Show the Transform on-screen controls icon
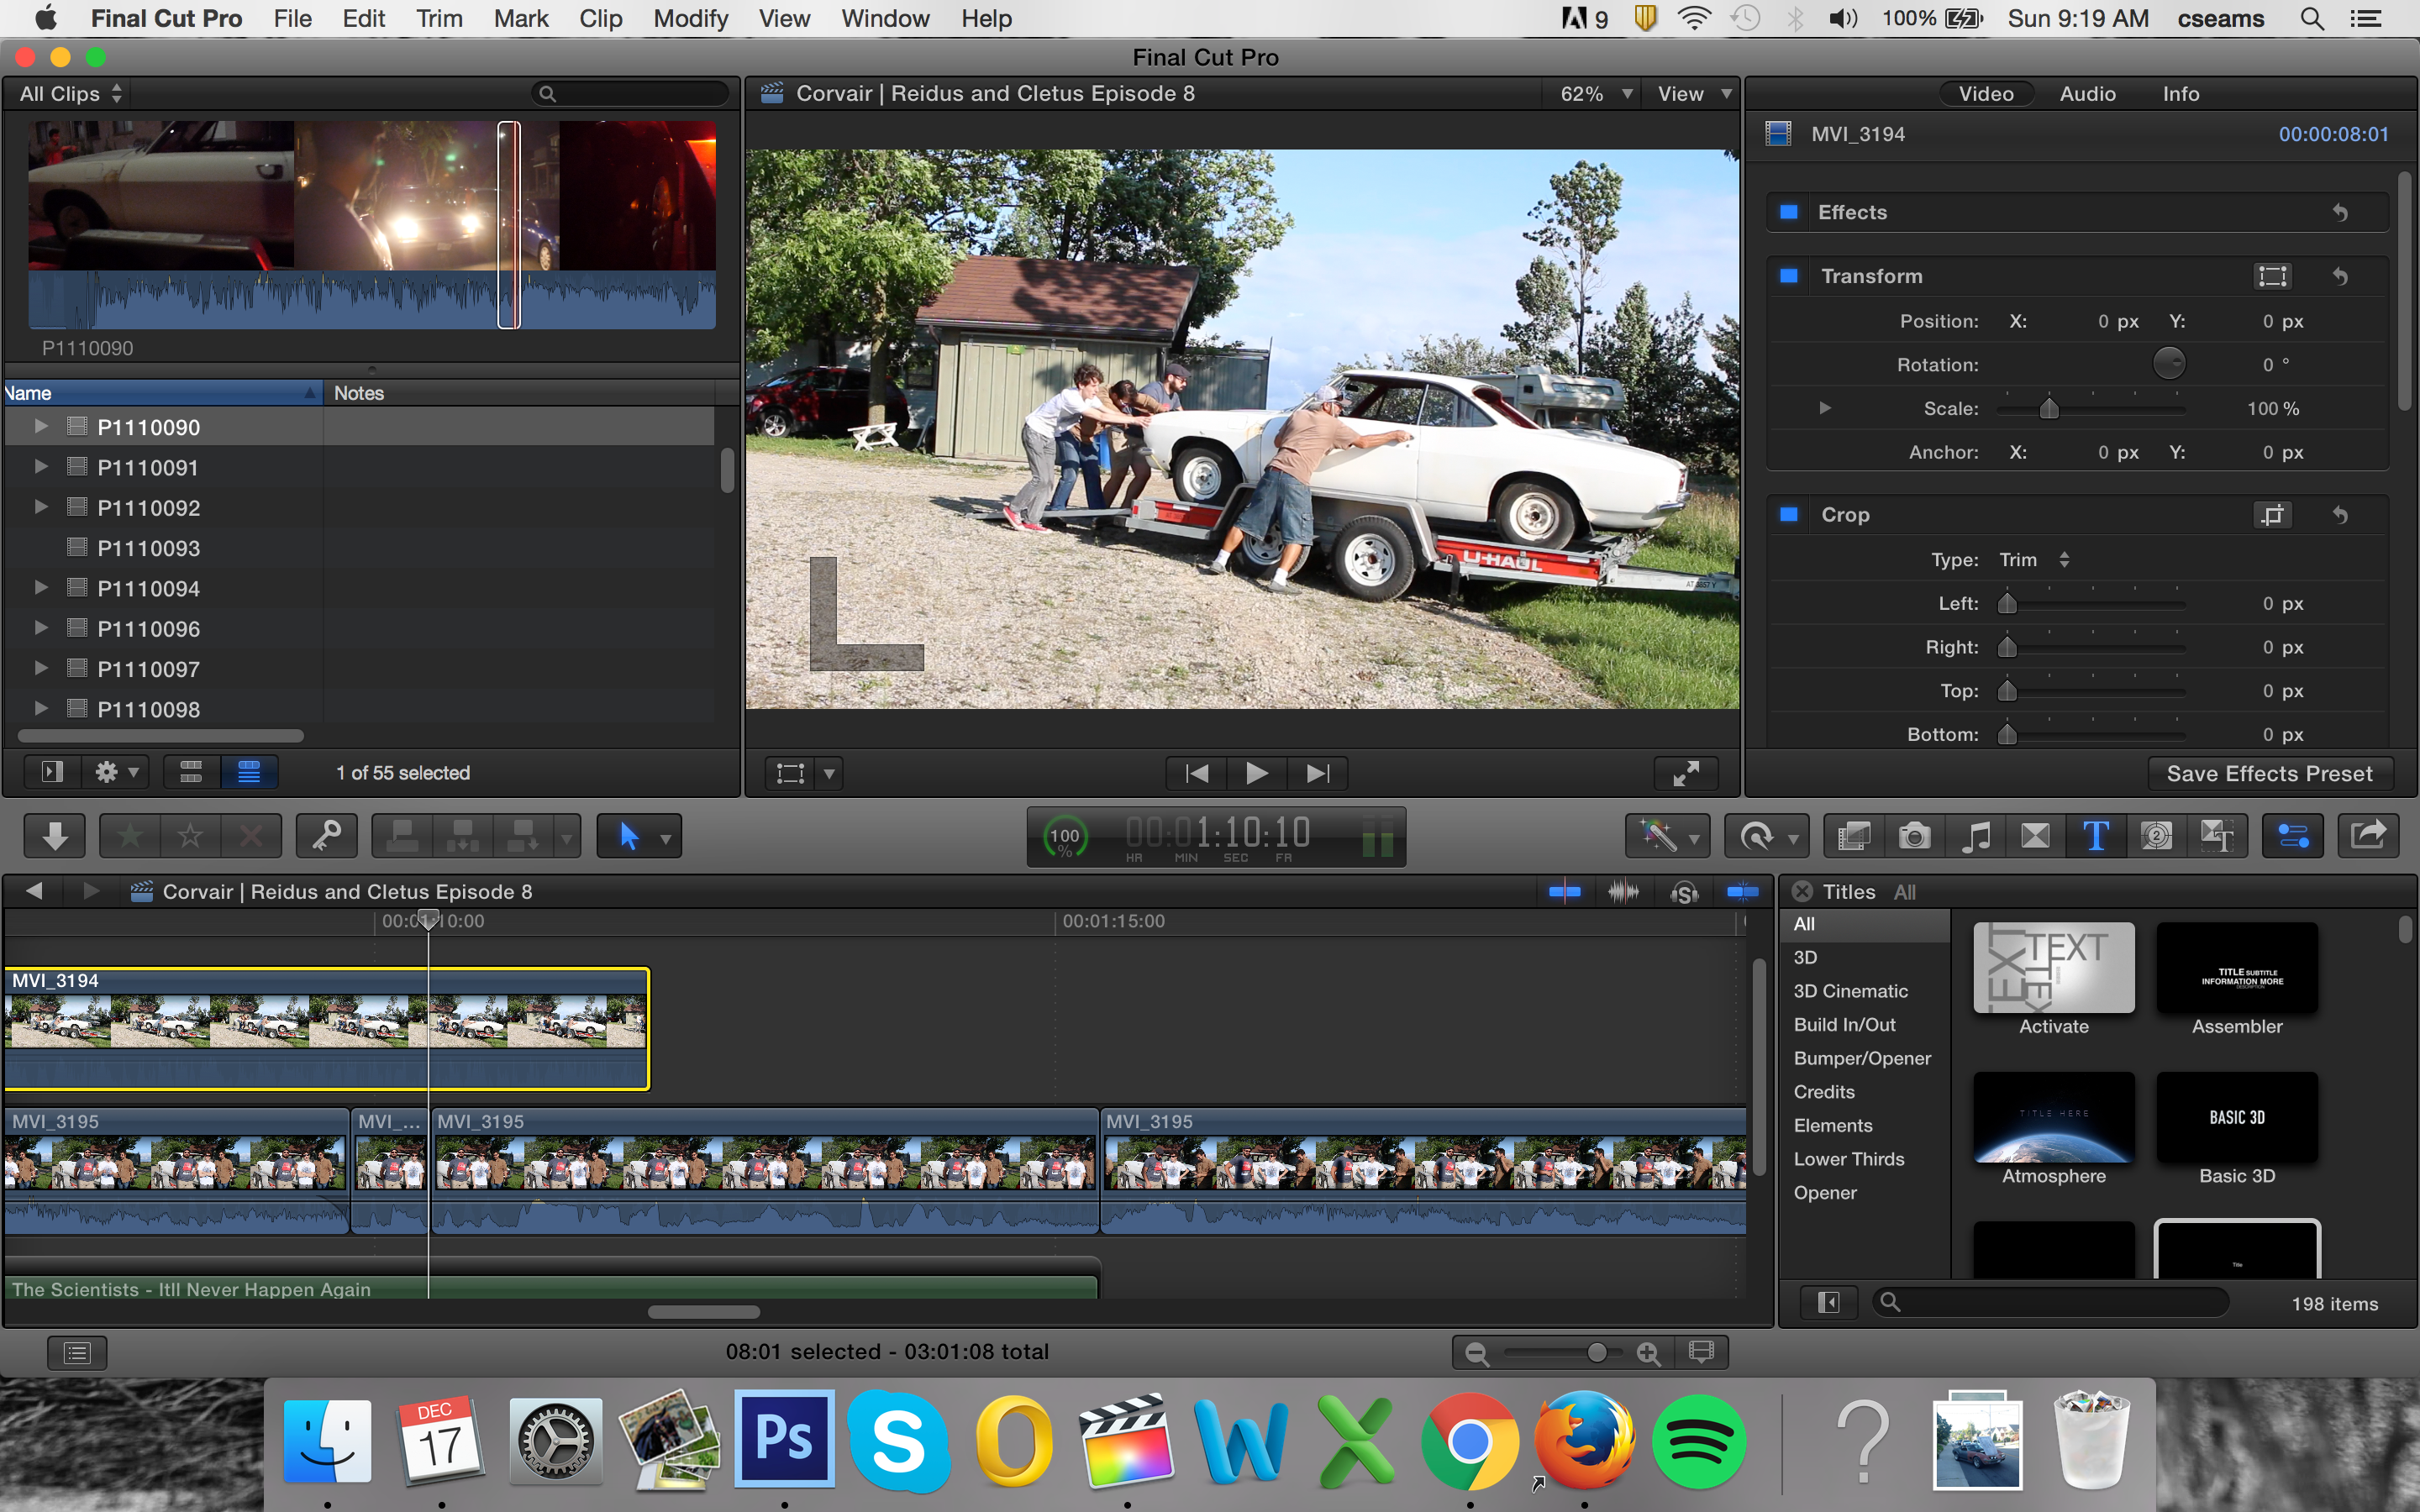 click(2272, 276)
